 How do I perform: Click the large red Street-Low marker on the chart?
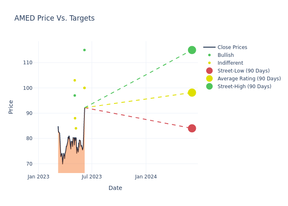coord(192,128)
